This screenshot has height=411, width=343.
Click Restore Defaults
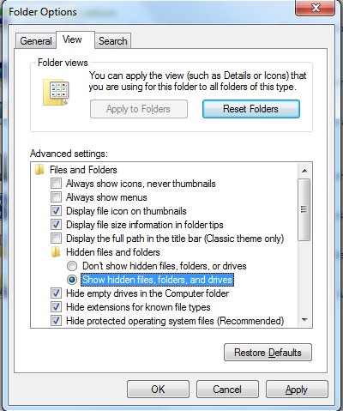tap(268, 353)
